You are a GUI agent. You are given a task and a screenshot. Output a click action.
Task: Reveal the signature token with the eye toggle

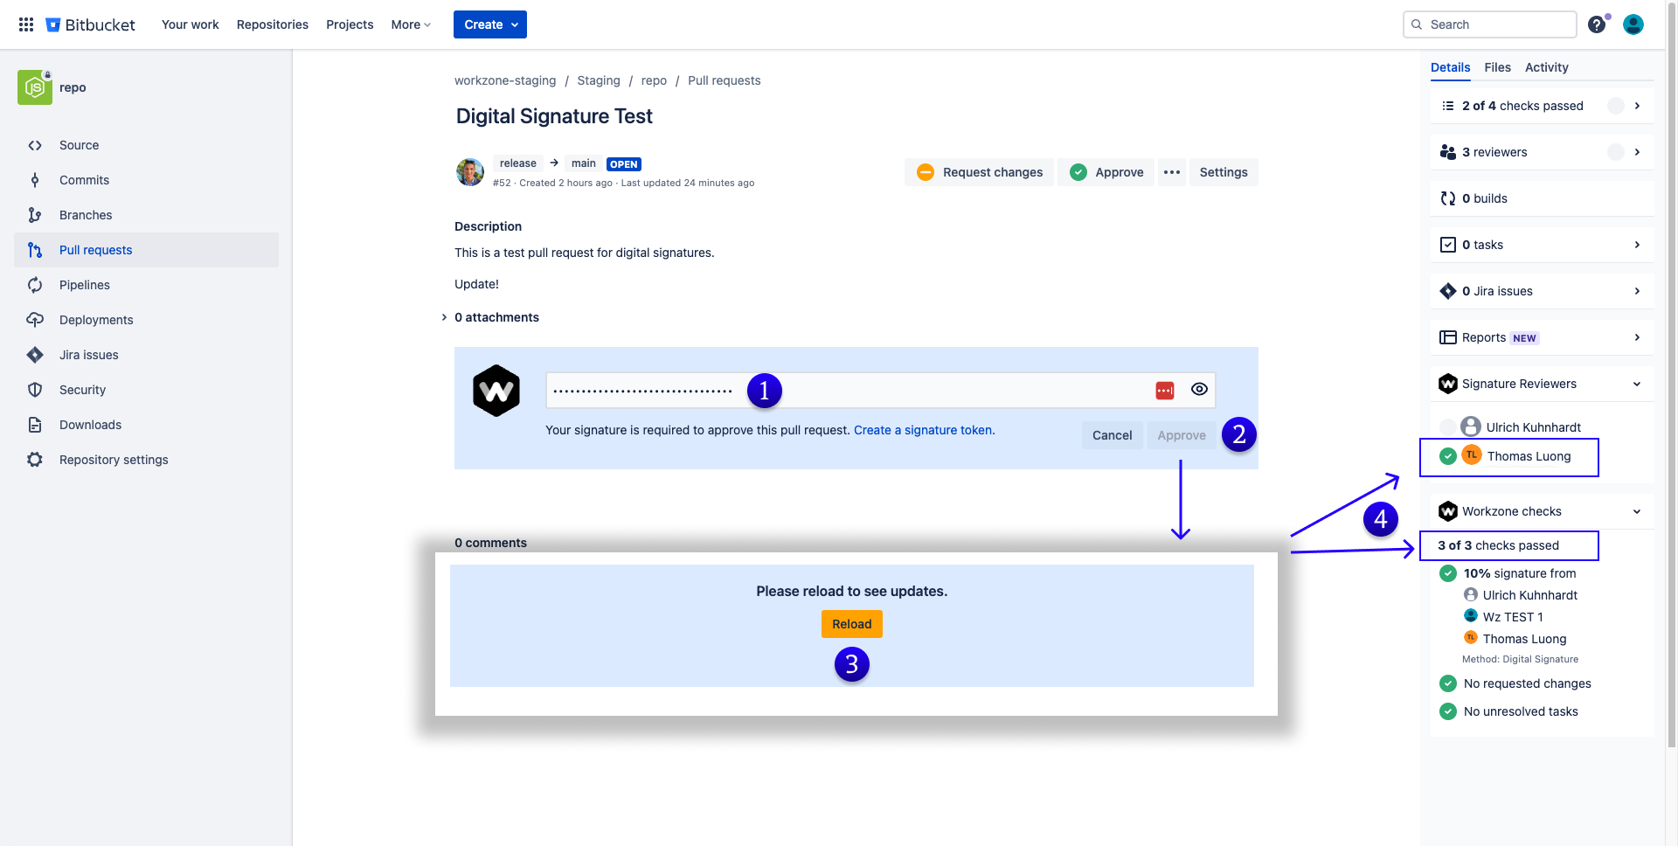click(x=1198, y=389)
